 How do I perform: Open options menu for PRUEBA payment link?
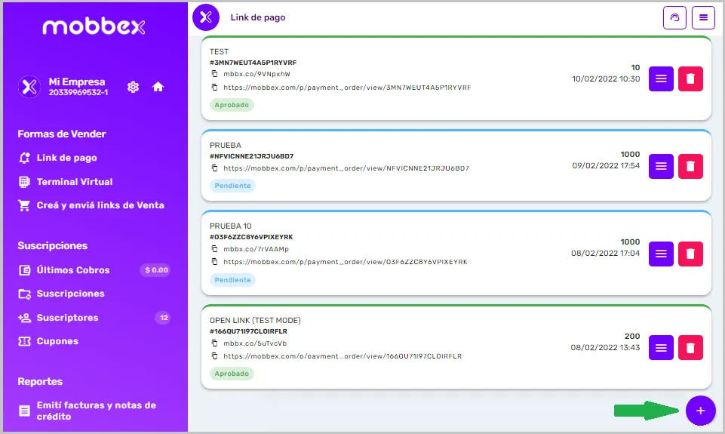coord(661,166)
